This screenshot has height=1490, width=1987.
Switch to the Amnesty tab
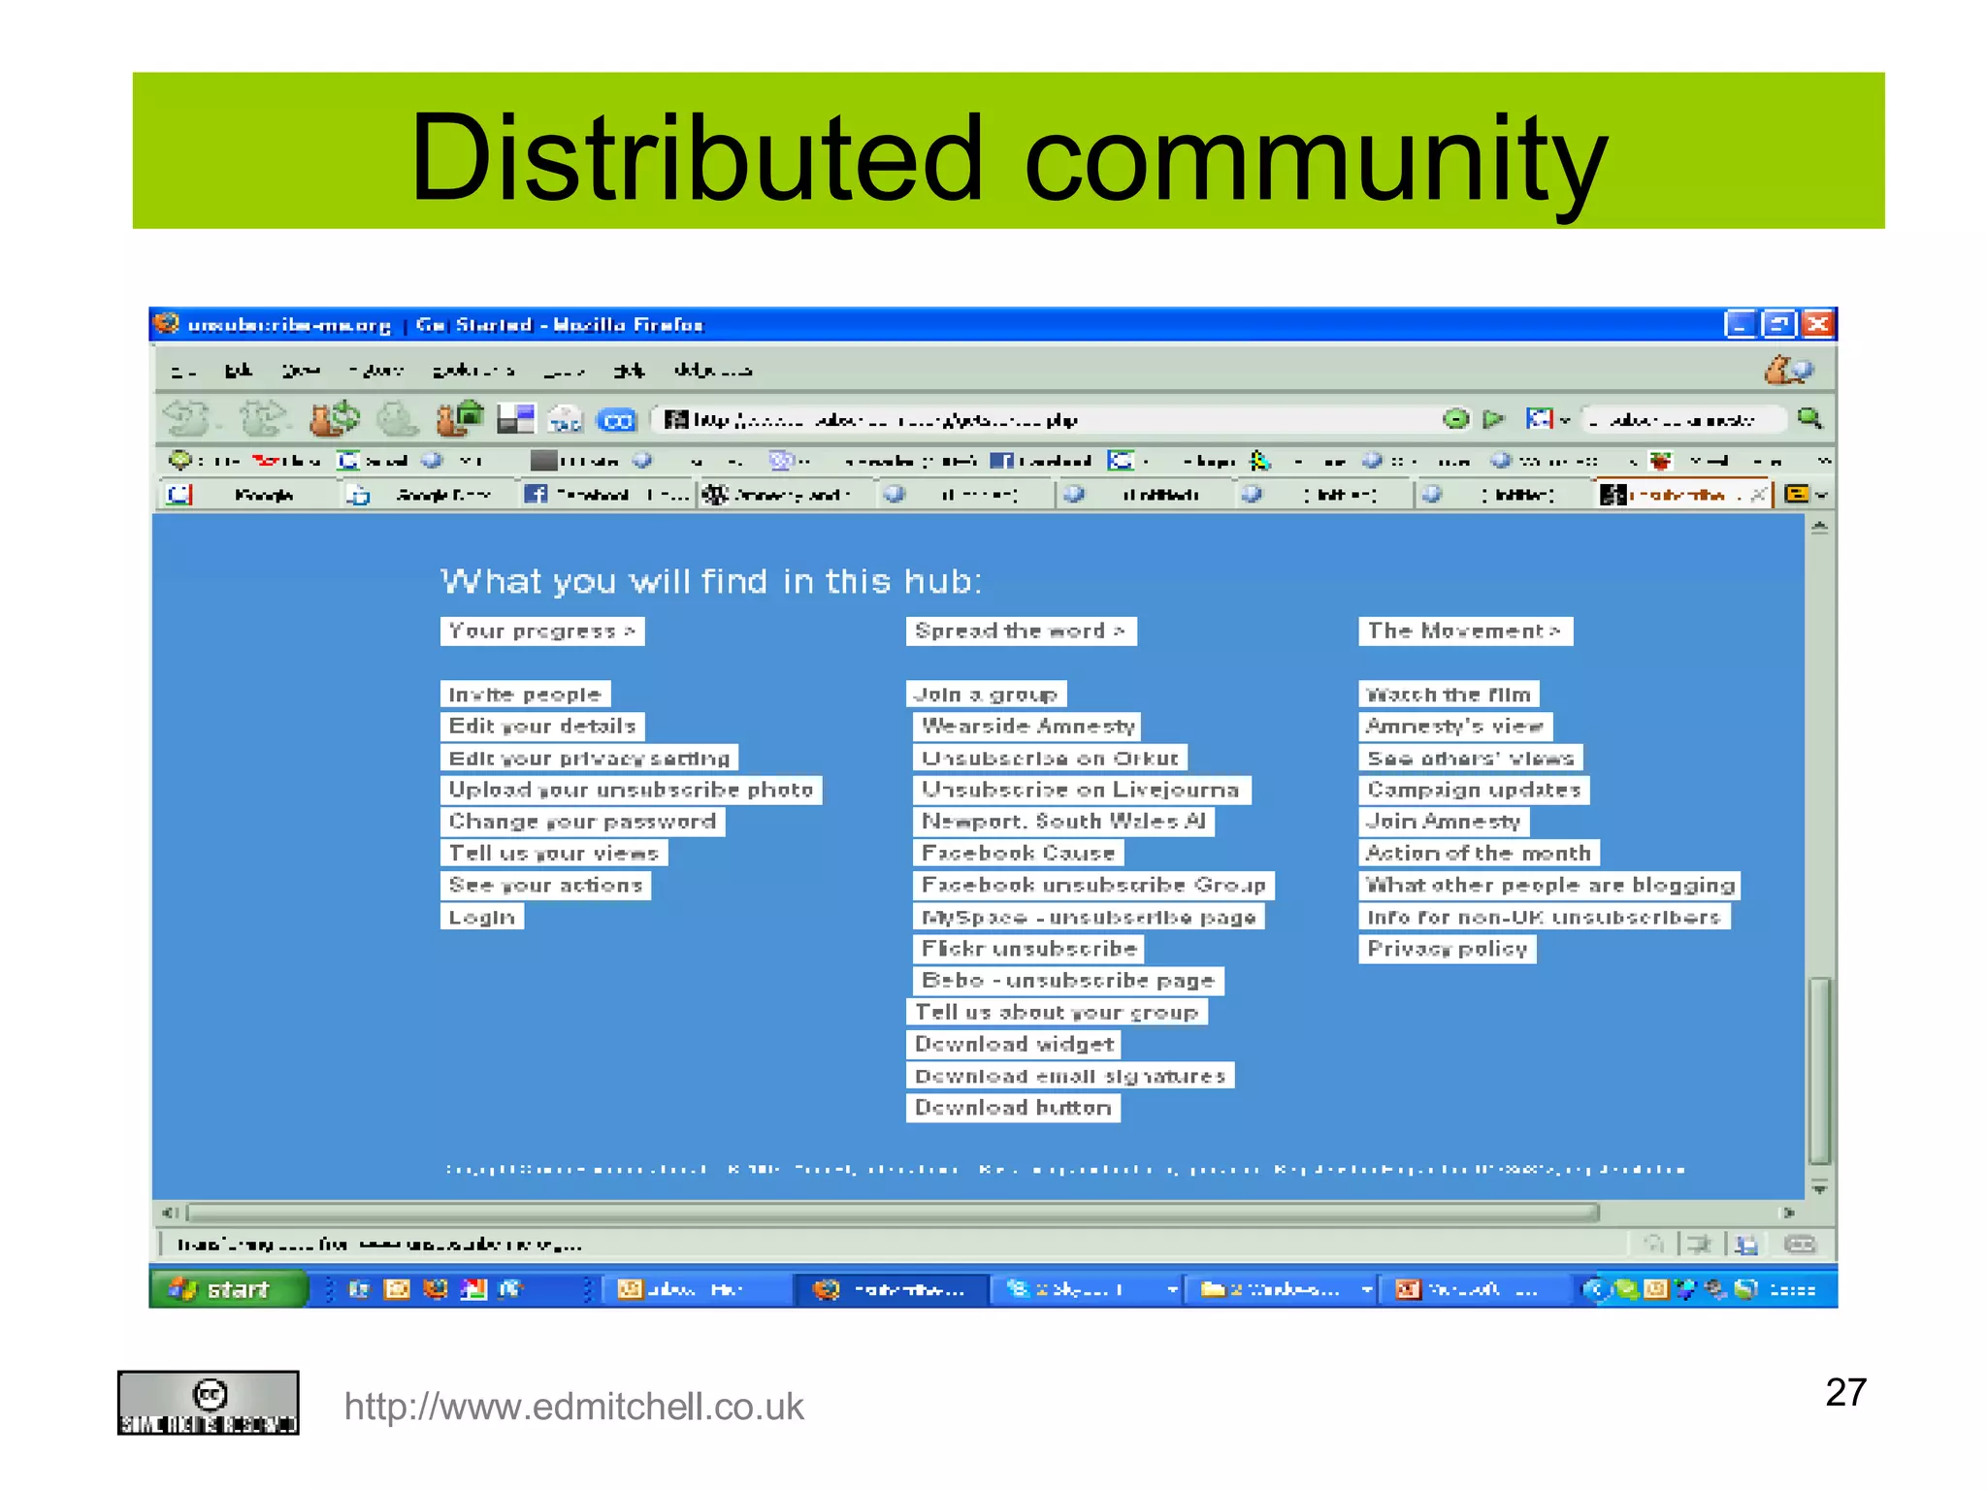pos(786,495)
